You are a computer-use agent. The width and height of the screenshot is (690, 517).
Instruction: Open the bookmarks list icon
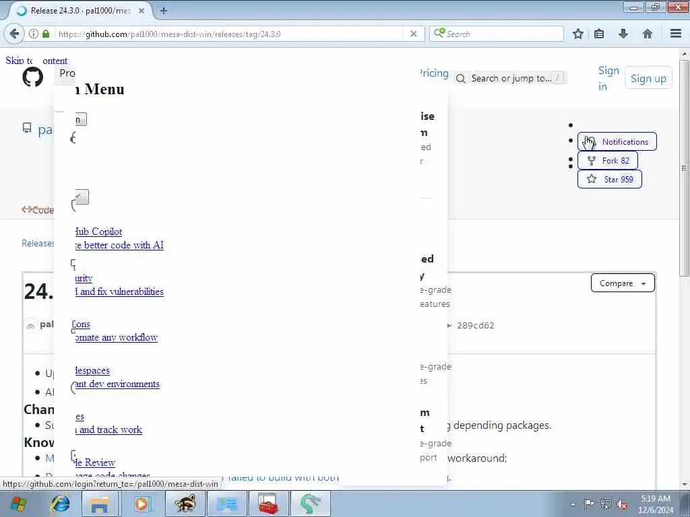pyautogui.click(x=599, y=34)
